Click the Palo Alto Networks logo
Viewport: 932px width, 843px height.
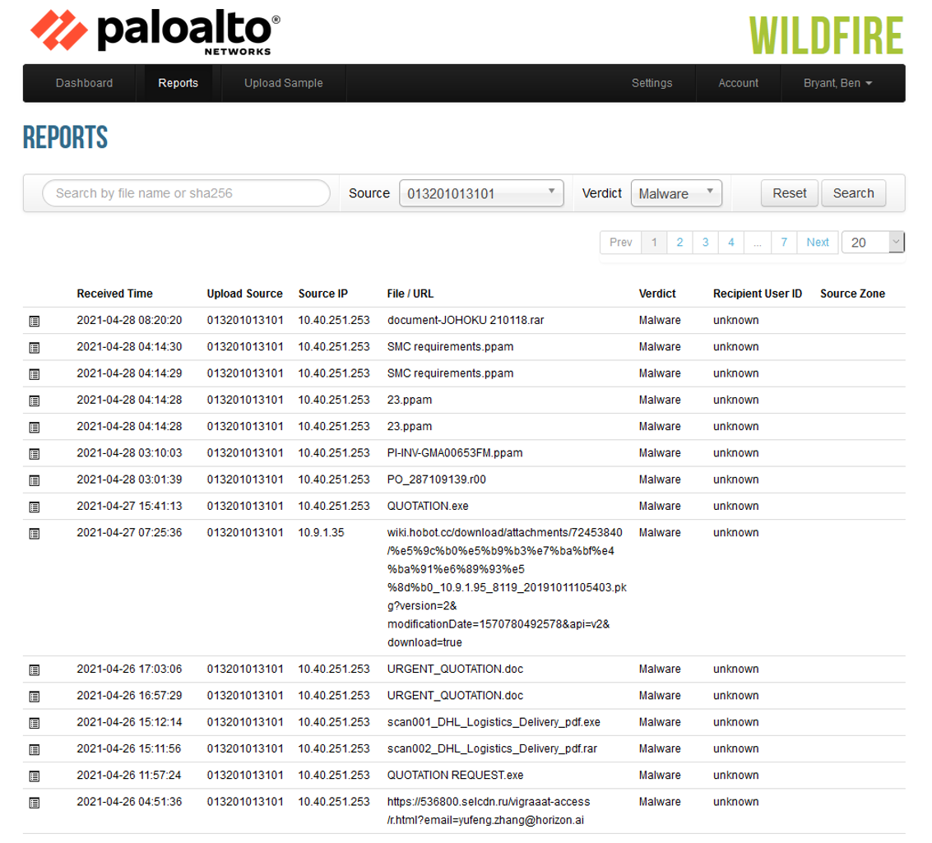(x=155, y=32)
